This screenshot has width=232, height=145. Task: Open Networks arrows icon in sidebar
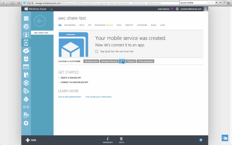pyautogui.click(x=26, y=107)
